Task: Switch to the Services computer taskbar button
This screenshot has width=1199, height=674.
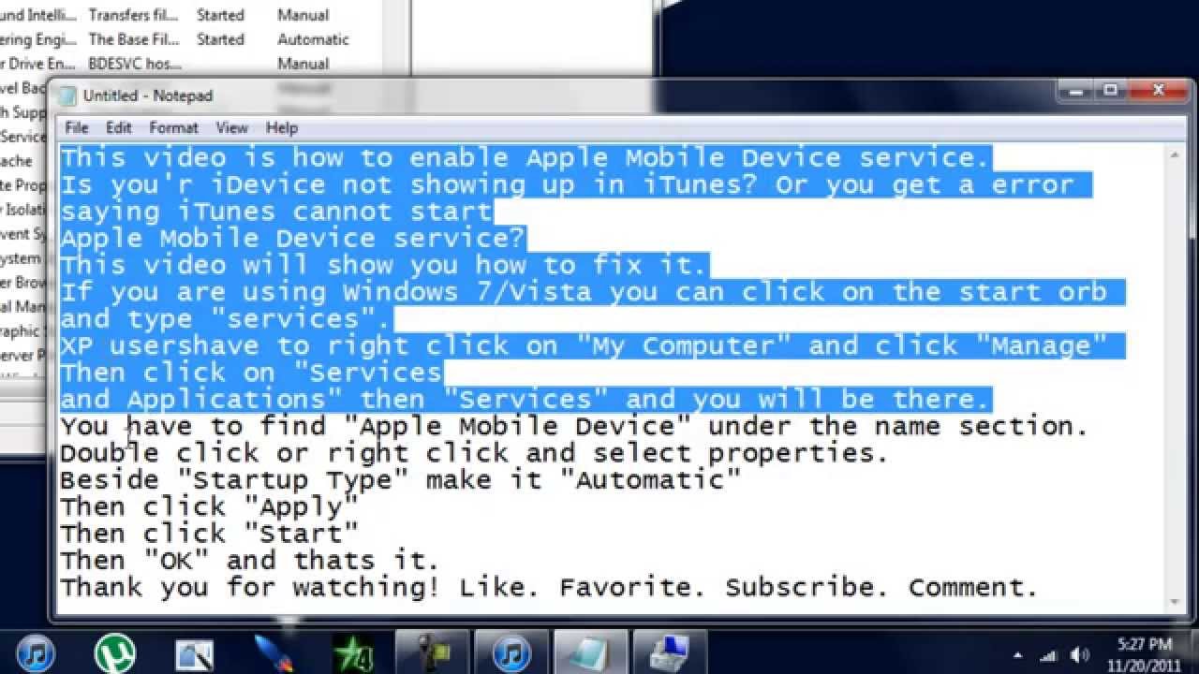Action: (671, 652)
